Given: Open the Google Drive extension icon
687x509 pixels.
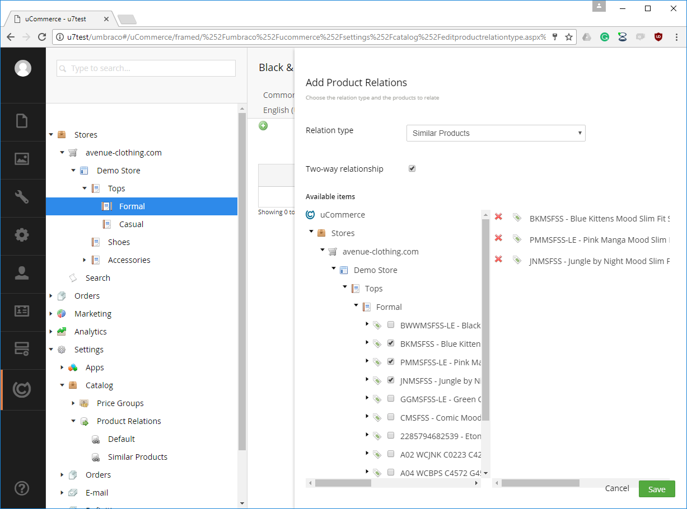Looking at the screenshot, I should 587,37.
